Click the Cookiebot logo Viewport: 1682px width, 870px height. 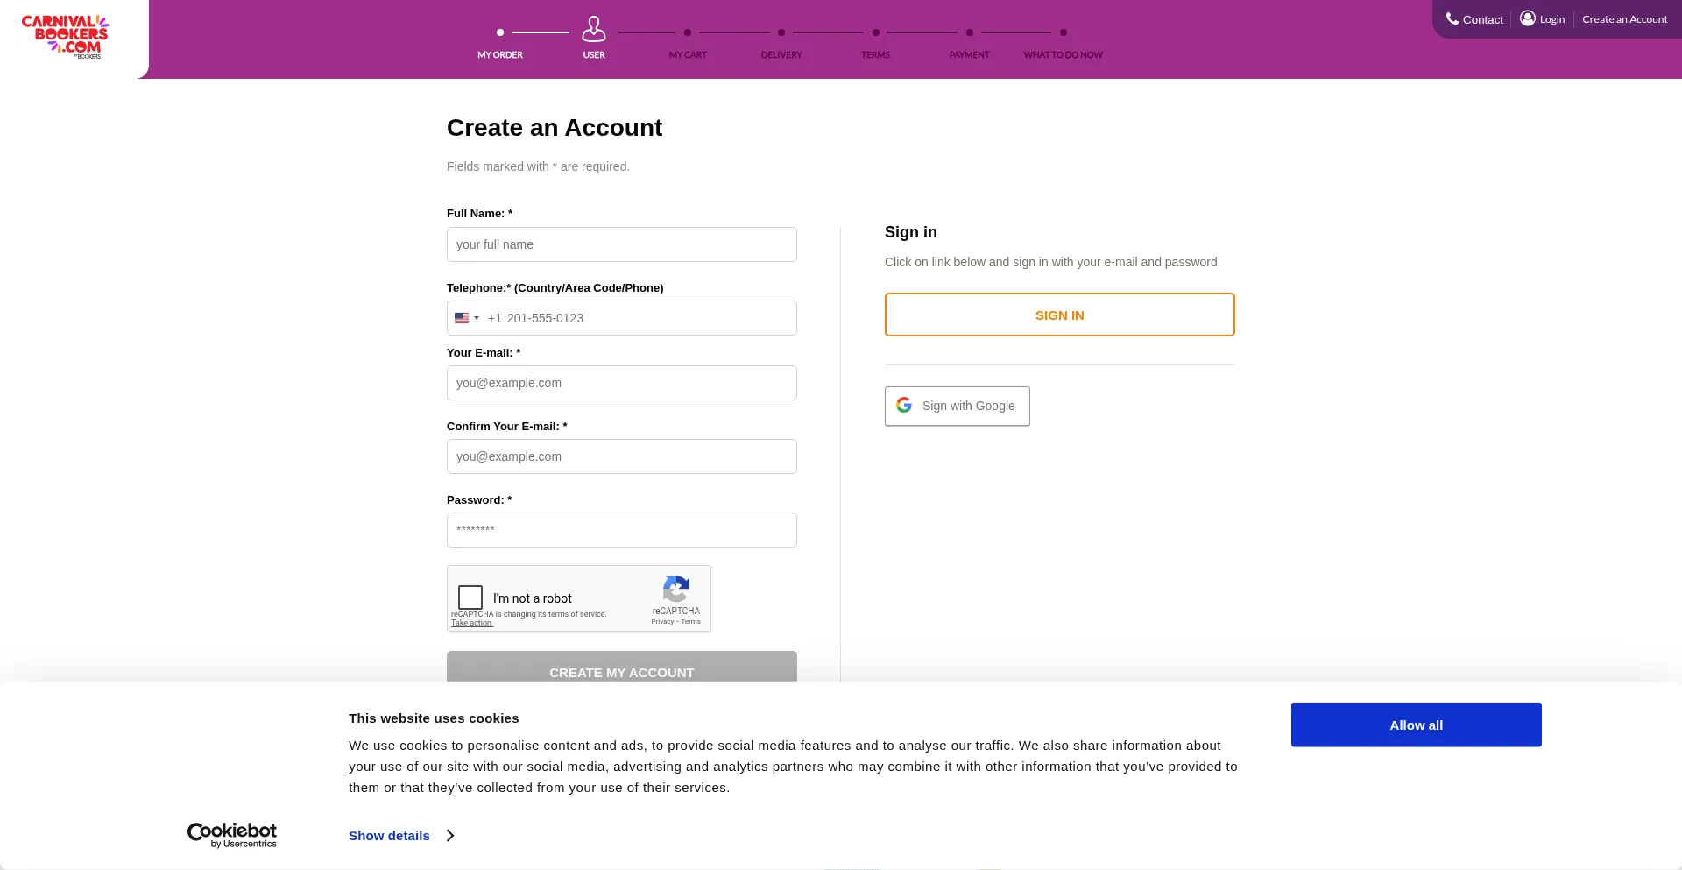[231, 834]
